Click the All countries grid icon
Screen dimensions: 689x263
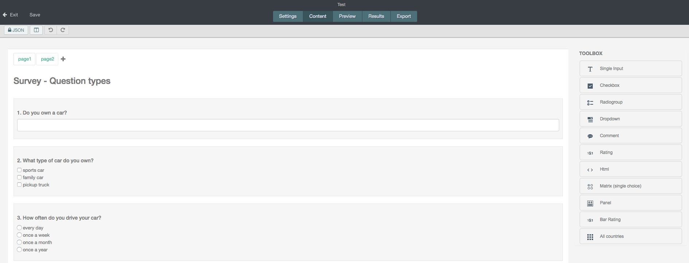pyautogui.click(x=590, y=237)
